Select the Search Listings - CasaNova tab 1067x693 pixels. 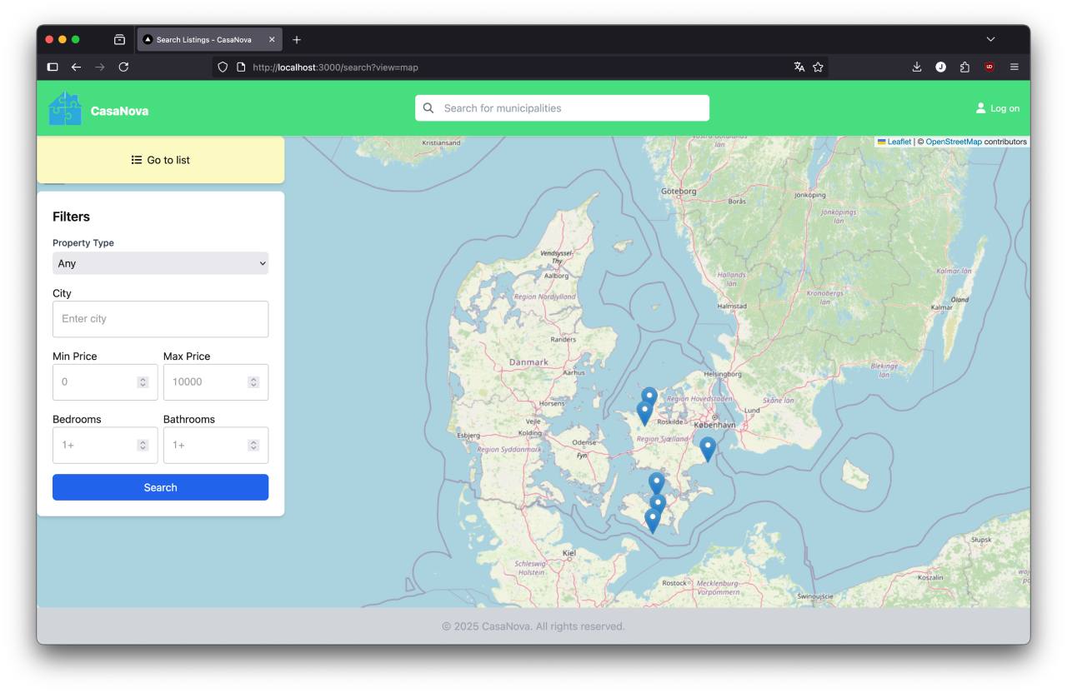click(x=203, y=39)
